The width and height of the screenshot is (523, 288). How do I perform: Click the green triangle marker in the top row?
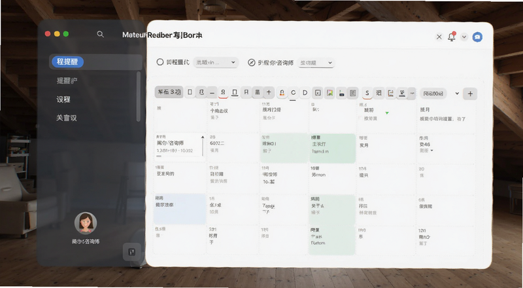tap(387, 113)
